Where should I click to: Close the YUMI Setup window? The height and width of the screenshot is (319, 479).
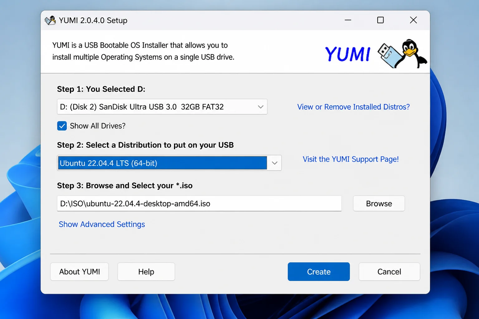click(x=414, y=20)
